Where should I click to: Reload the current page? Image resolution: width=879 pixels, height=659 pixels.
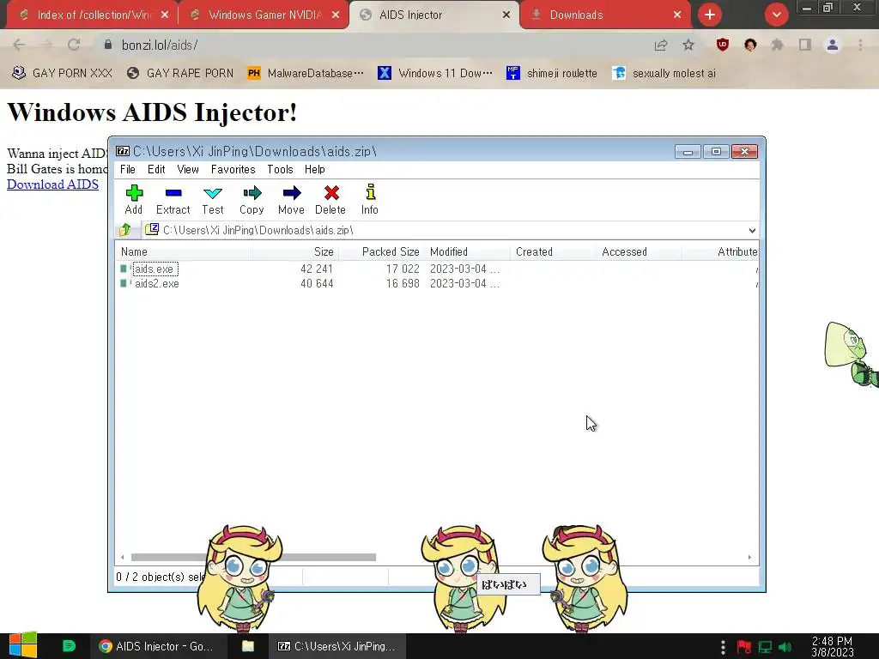[74, 45]
